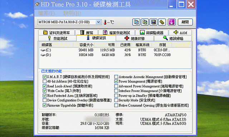Switch to the AAM tab
The image size is (229, 137).
(x=180, y=32)
